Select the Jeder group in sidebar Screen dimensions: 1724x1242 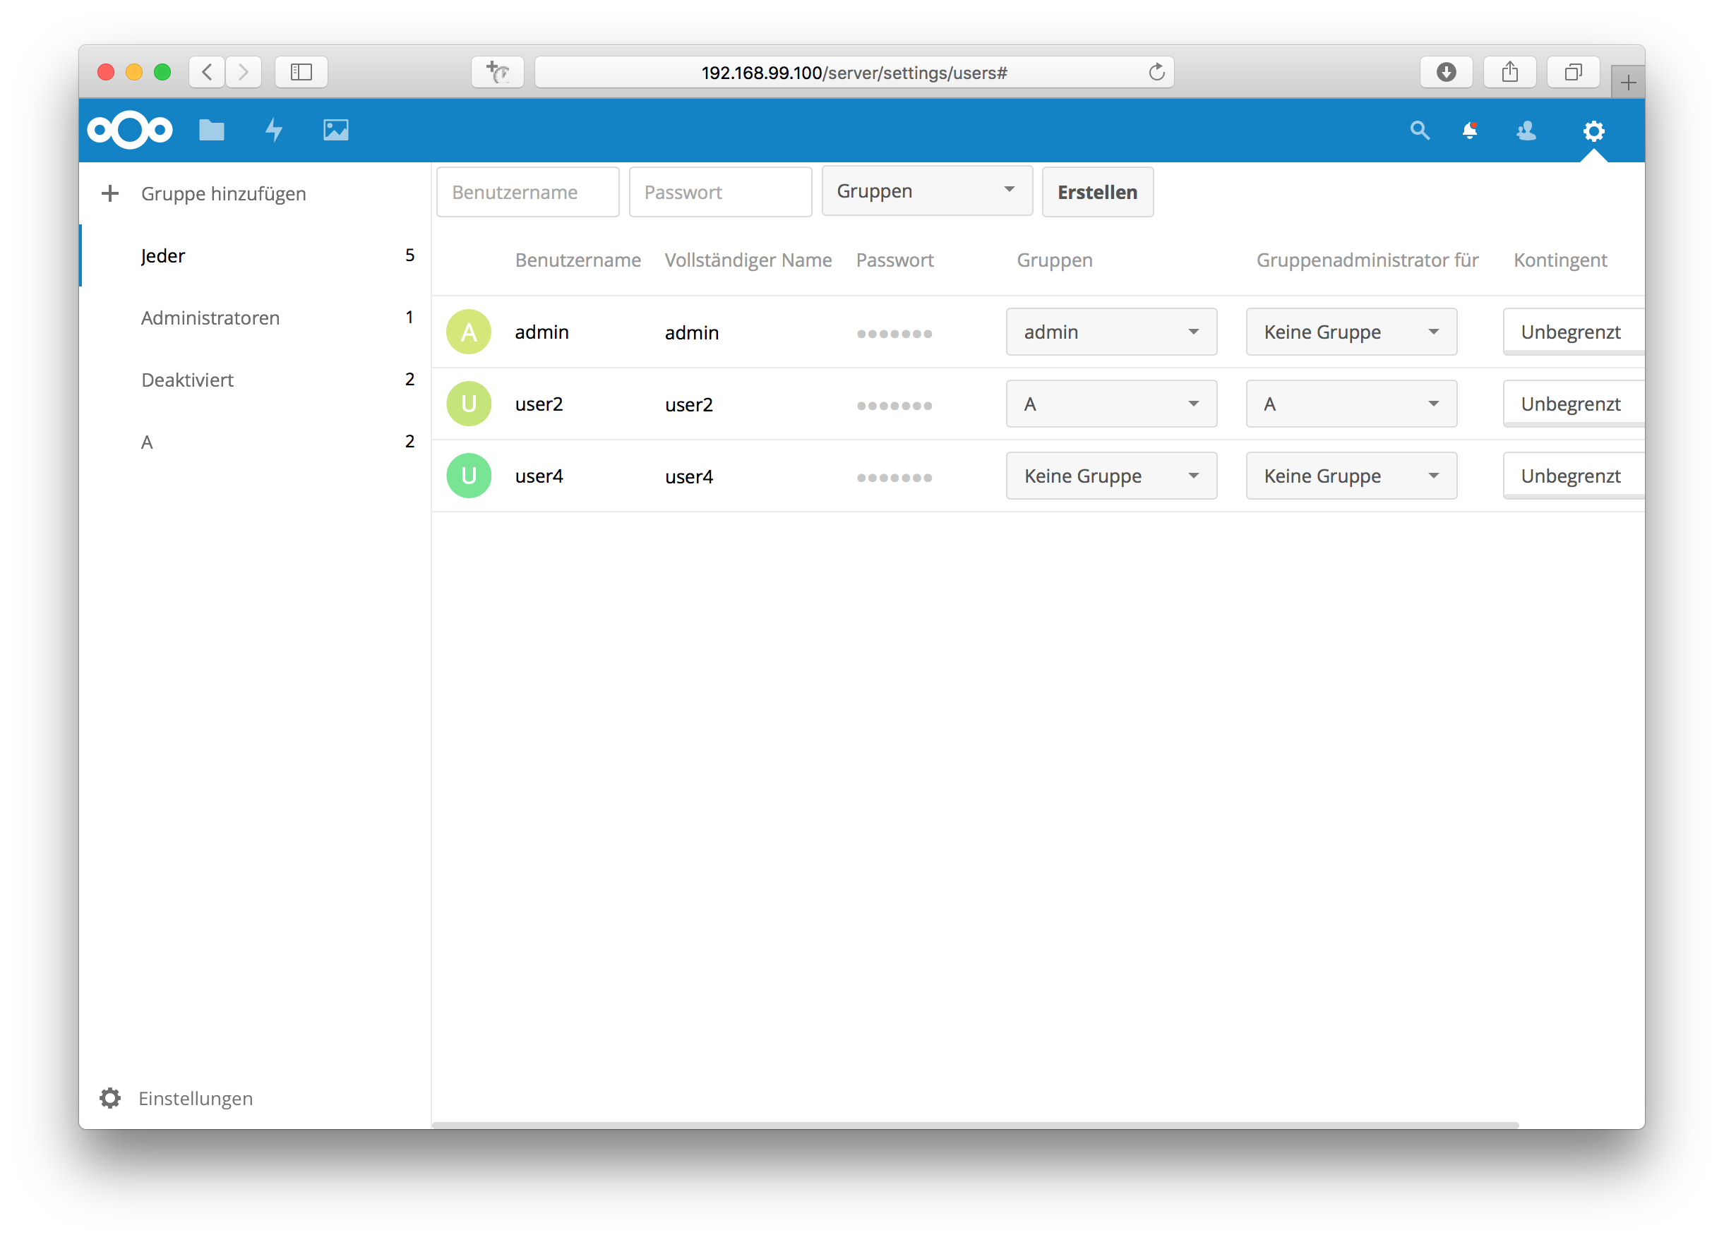tap(255, 255)
